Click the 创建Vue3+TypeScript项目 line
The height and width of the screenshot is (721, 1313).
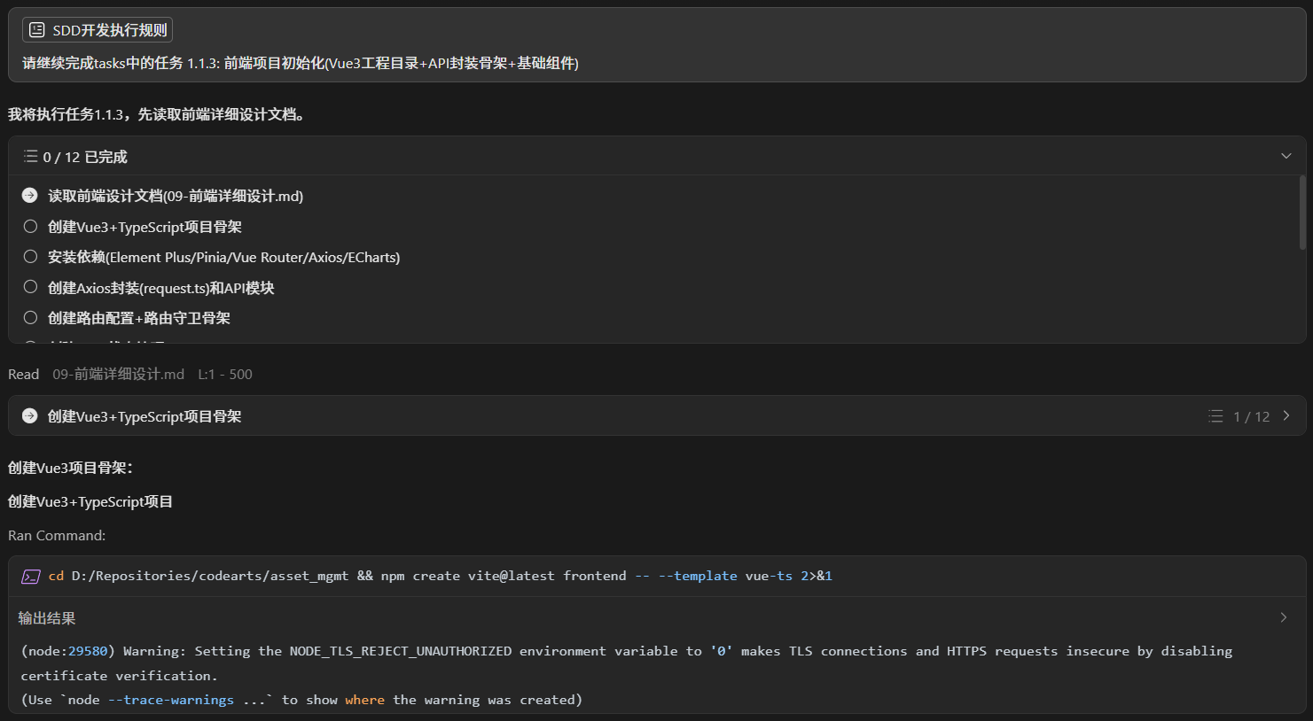click(x=90, y=502)
